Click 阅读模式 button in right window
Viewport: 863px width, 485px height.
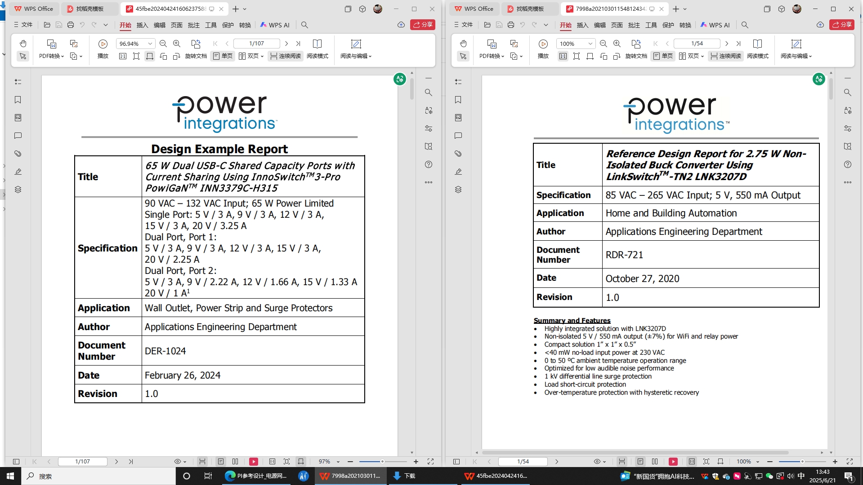(x=758, y=48)
